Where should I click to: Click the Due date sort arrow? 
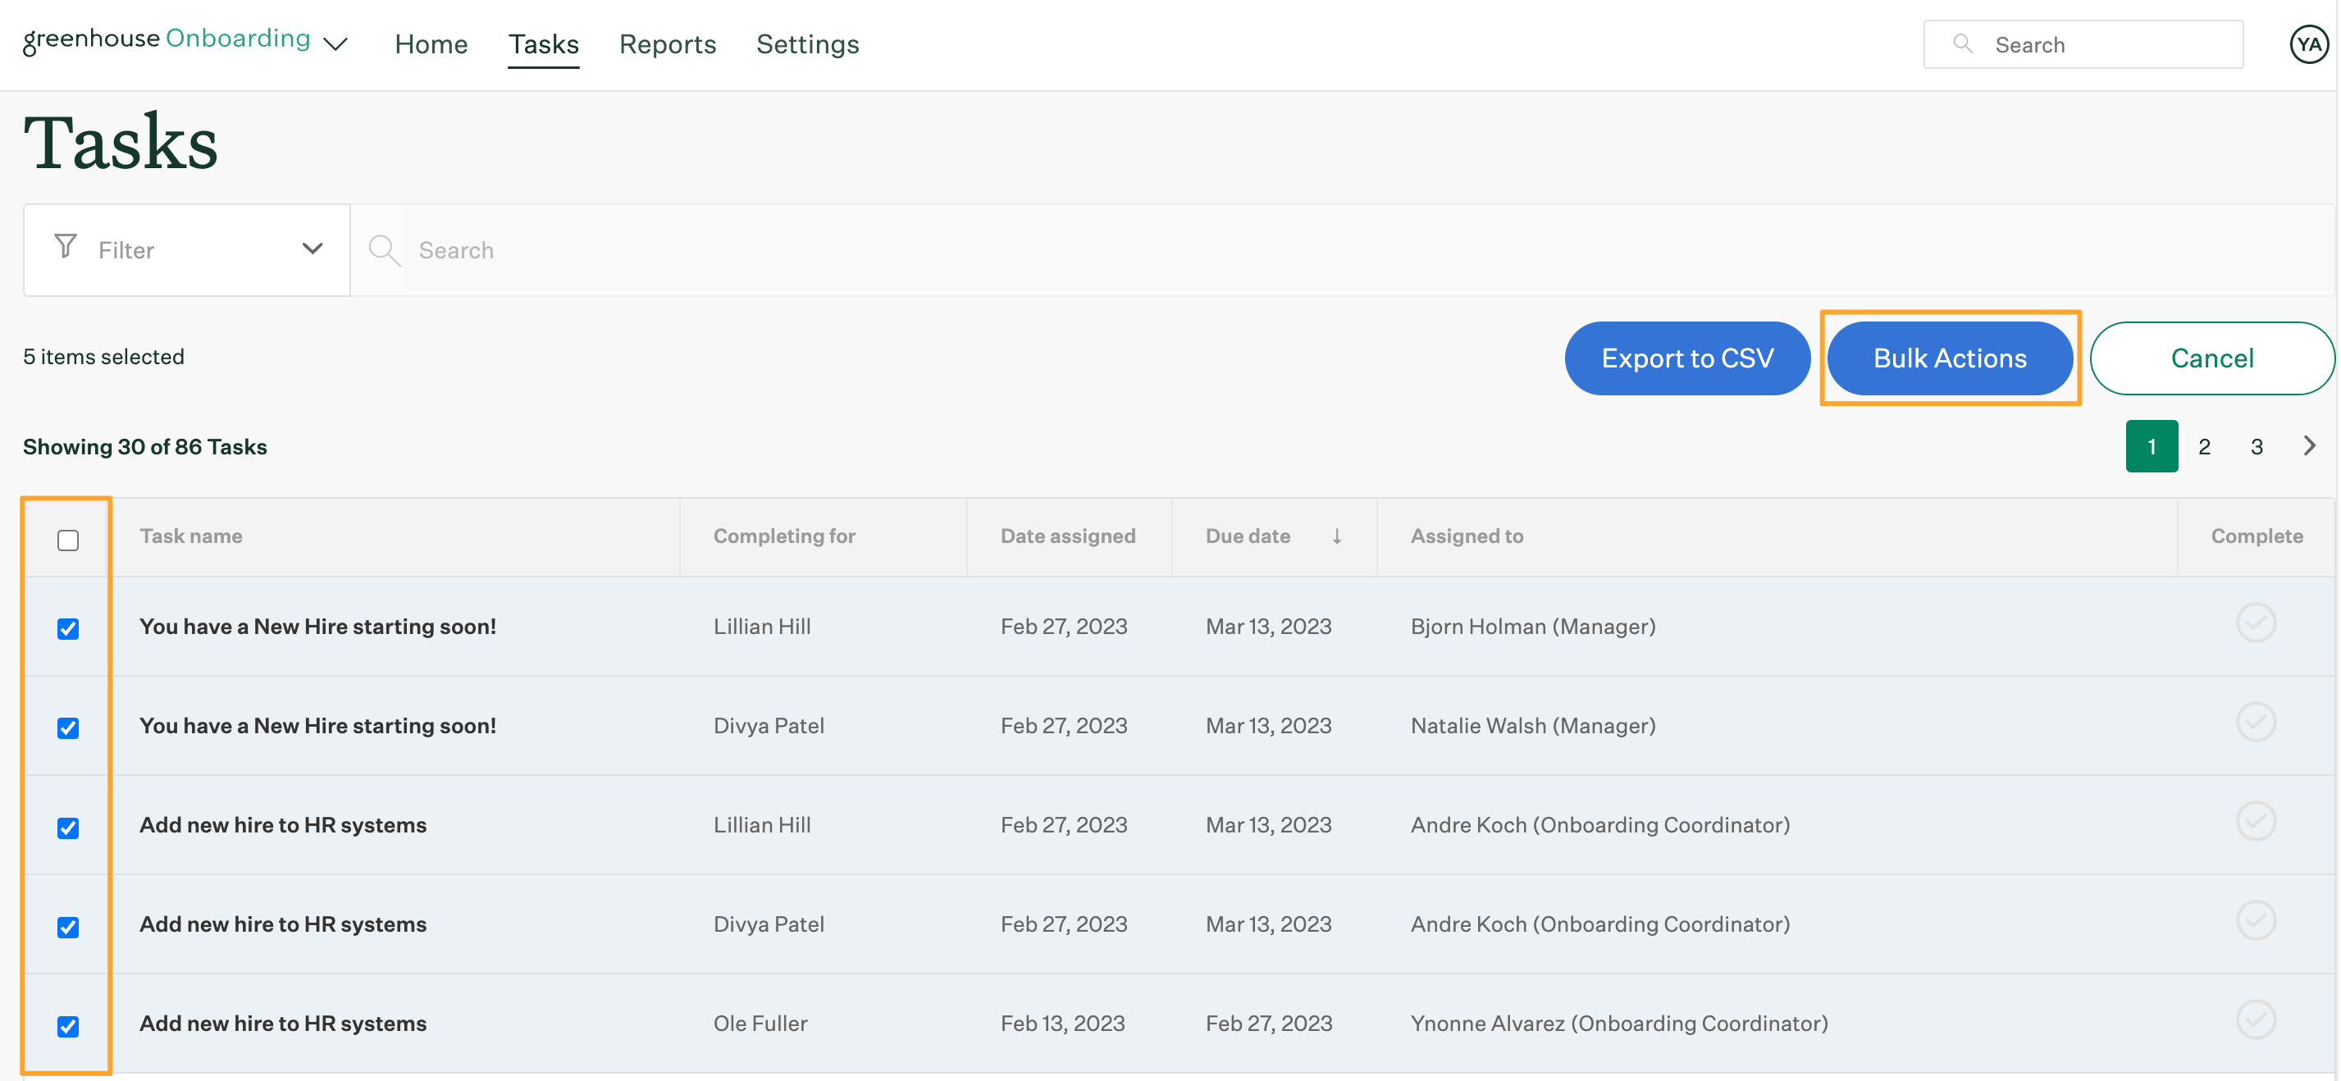coord(1336,536)
